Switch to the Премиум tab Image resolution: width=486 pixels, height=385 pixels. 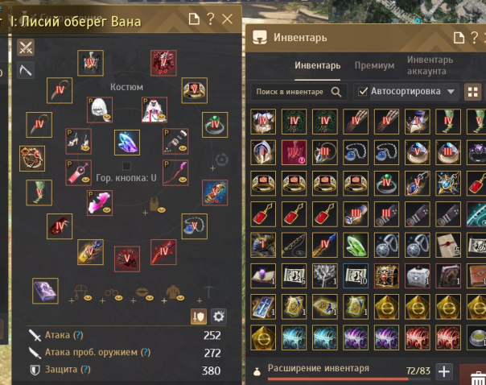click(x=374, y=65)
